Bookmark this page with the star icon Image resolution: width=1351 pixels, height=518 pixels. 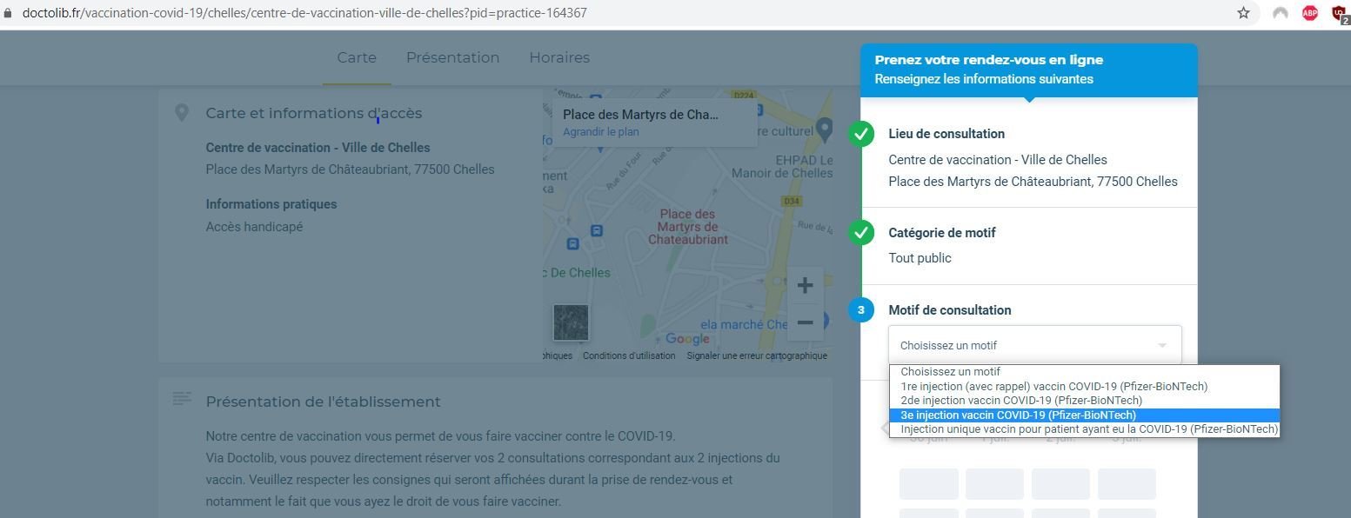(x=1243, y=13)
